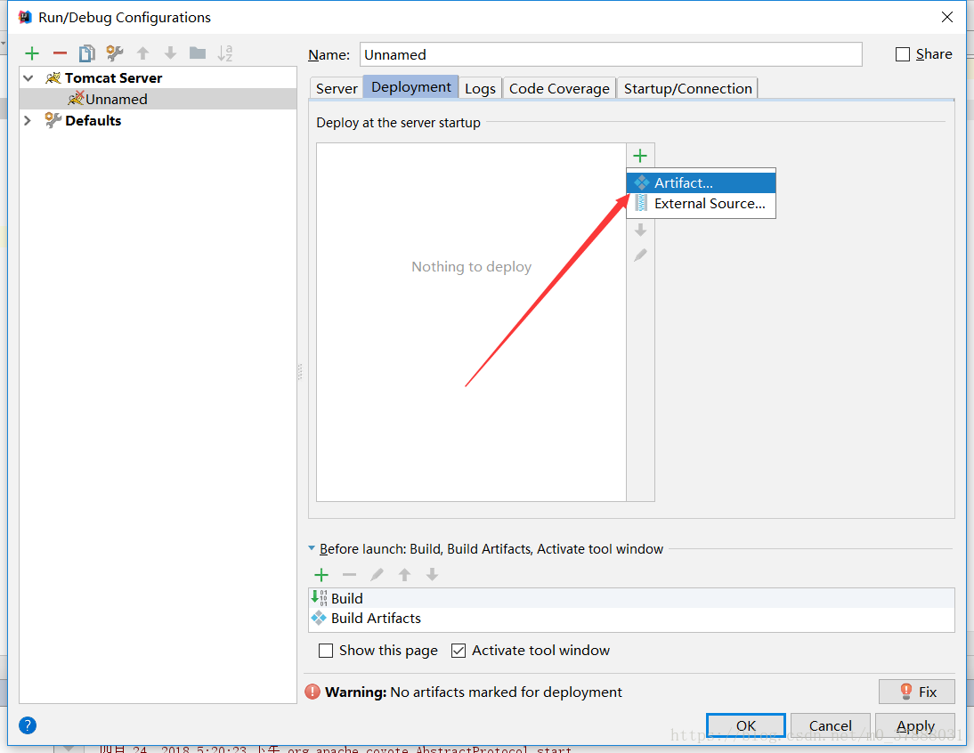Screen dimensions: 974x753
Task: Select Defaults tree label
Action: [93, 120]
